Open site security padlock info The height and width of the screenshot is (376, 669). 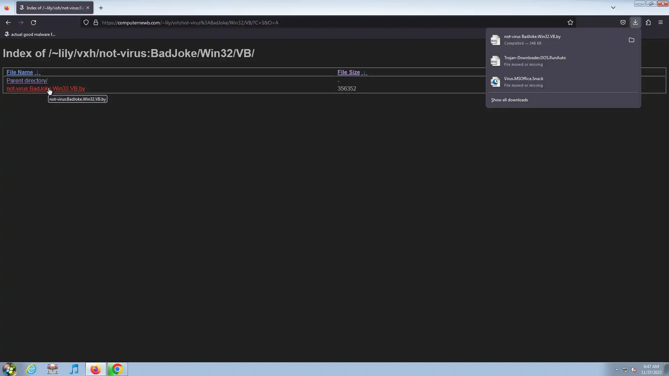[x=95, y=23]
